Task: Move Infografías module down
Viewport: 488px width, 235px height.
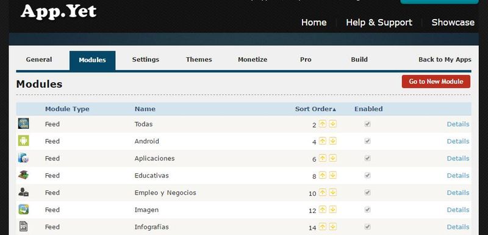Action: (x=333, y=226)
